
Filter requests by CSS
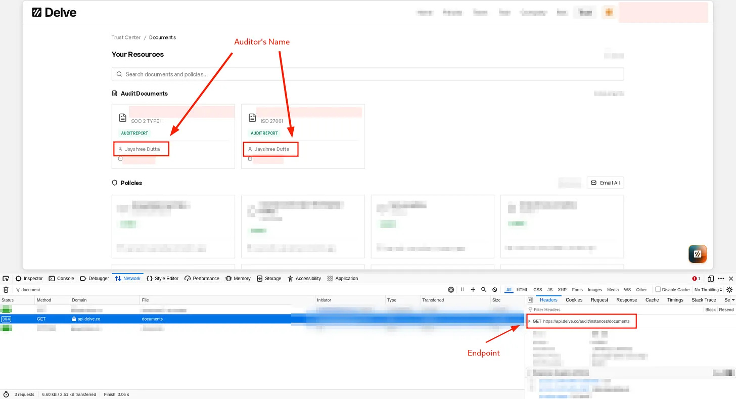click(538, 290)
